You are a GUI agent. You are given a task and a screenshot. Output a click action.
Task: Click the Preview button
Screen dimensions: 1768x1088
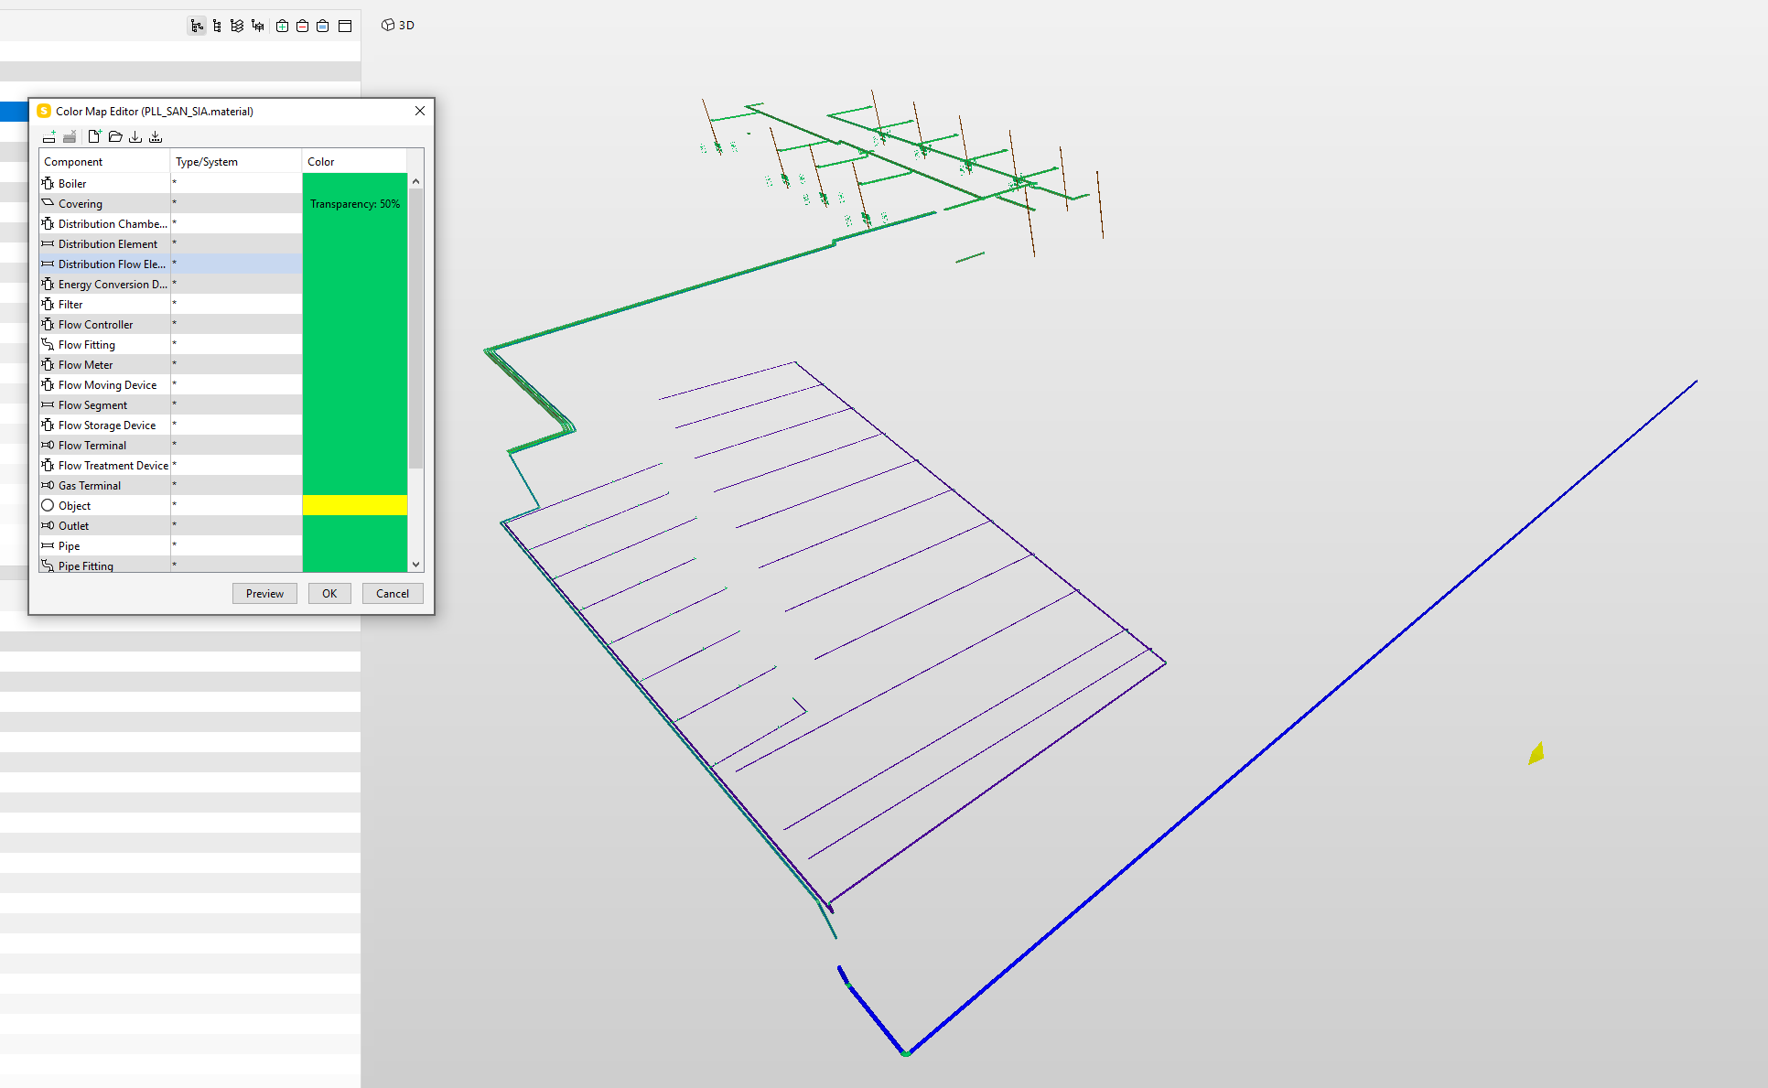[x=264, y=593]
